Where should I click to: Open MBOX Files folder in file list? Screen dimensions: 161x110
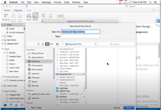click(70, 91)
